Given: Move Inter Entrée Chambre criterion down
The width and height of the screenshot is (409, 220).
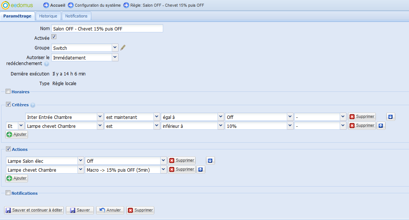Looking at the screenshot, I should pyautogui.click(x=390, y=117).
